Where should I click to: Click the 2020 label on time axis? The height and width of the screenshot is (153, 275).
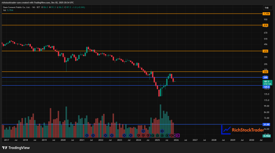[63, 140]
